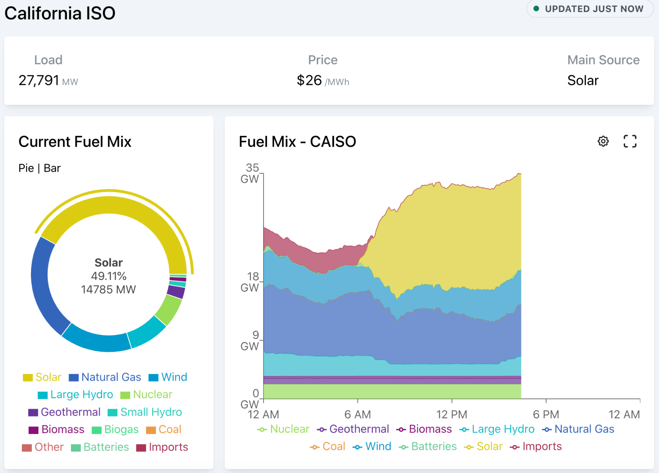Open the chart settings gear icon
The width and height of the screenshot is (659, 473).
[603, 141]
